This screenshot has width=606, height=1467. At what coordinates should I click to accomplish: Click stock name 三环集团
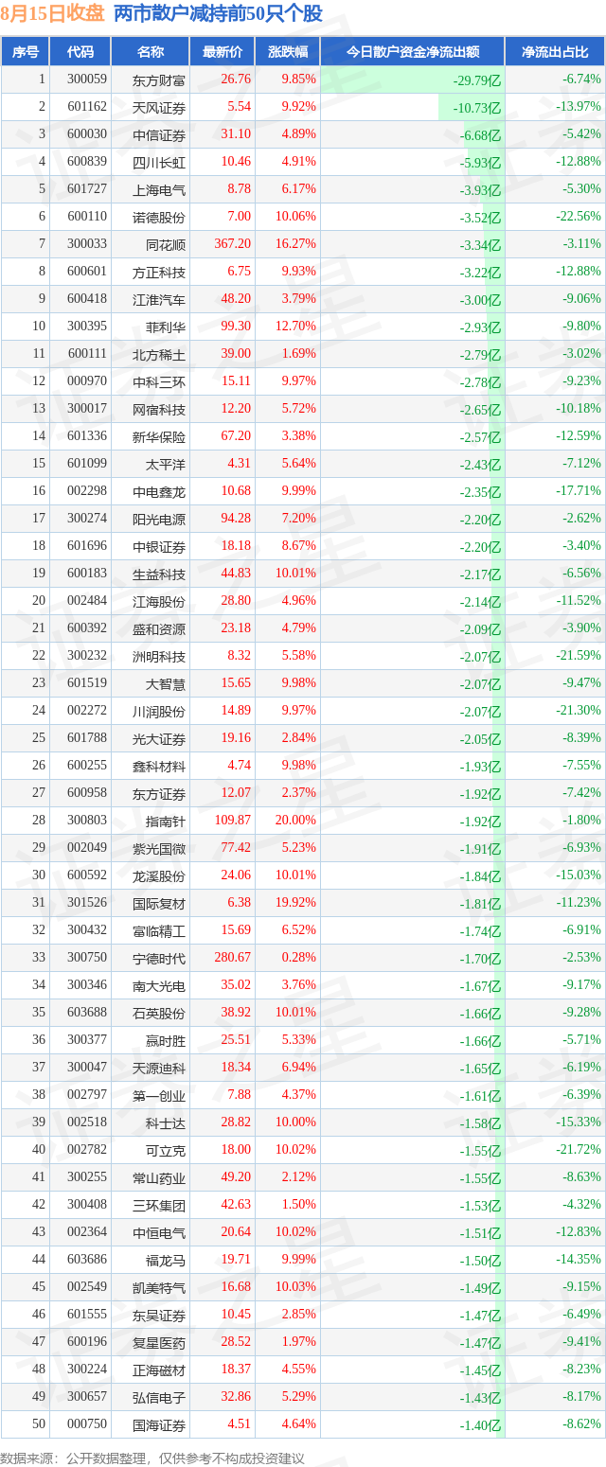[159, 1205]
